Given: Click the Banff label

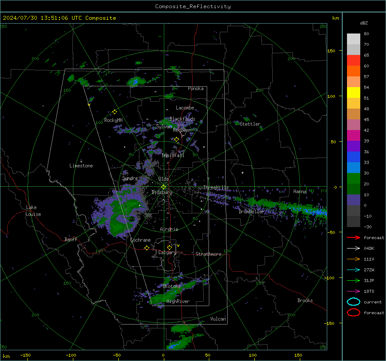Looking at the screenshot, I should (71, 239).
